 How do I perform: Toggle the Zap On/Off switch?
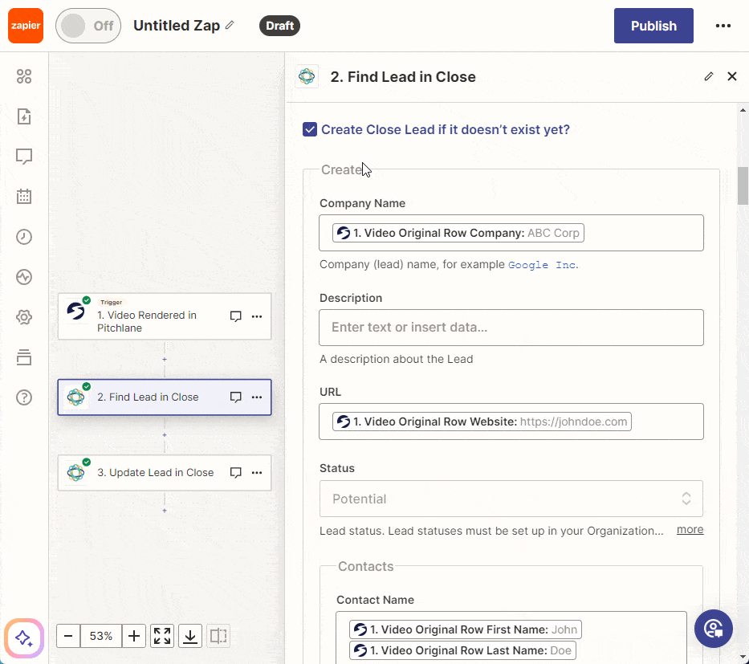tap(88, 26)
